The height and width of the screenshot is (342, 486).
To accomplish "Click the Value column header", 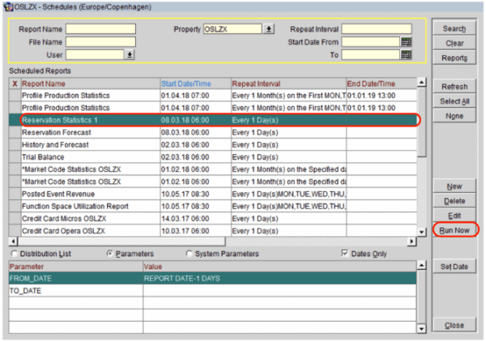I will pos(279,267).
